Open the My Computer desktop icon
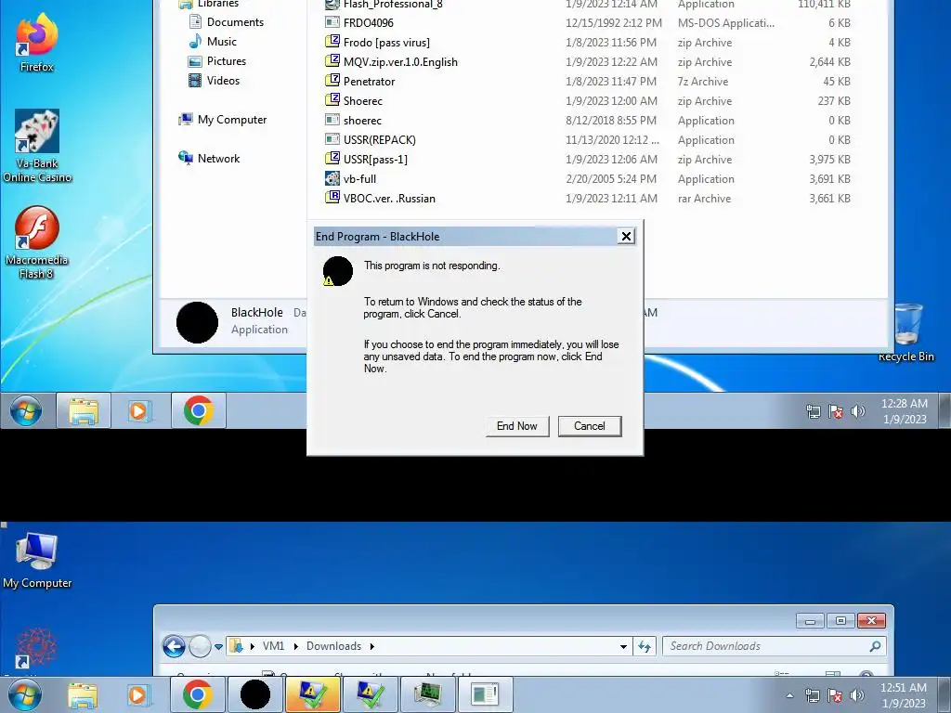This screenshot has height=713, width=951. 37,560
